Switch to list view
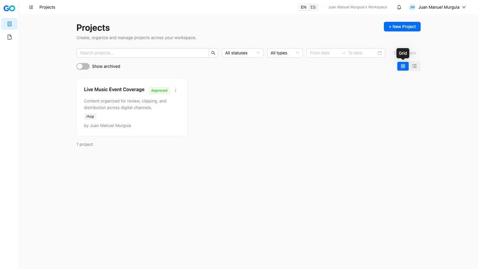 click(x=415, y=66)
